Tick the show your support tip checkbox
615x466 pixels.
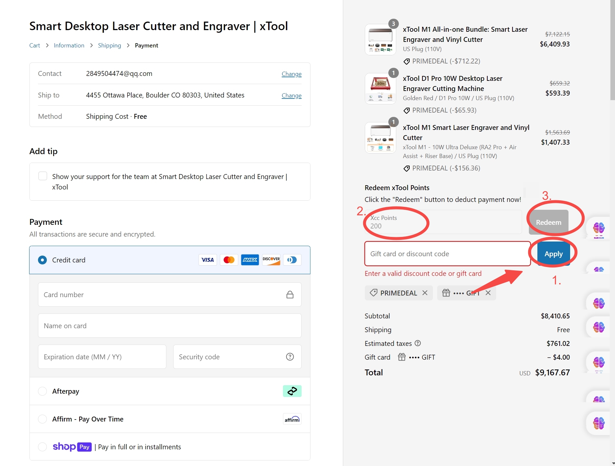[43, 176]
